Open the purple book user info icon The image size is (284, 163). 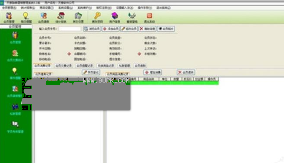[115, 16]
